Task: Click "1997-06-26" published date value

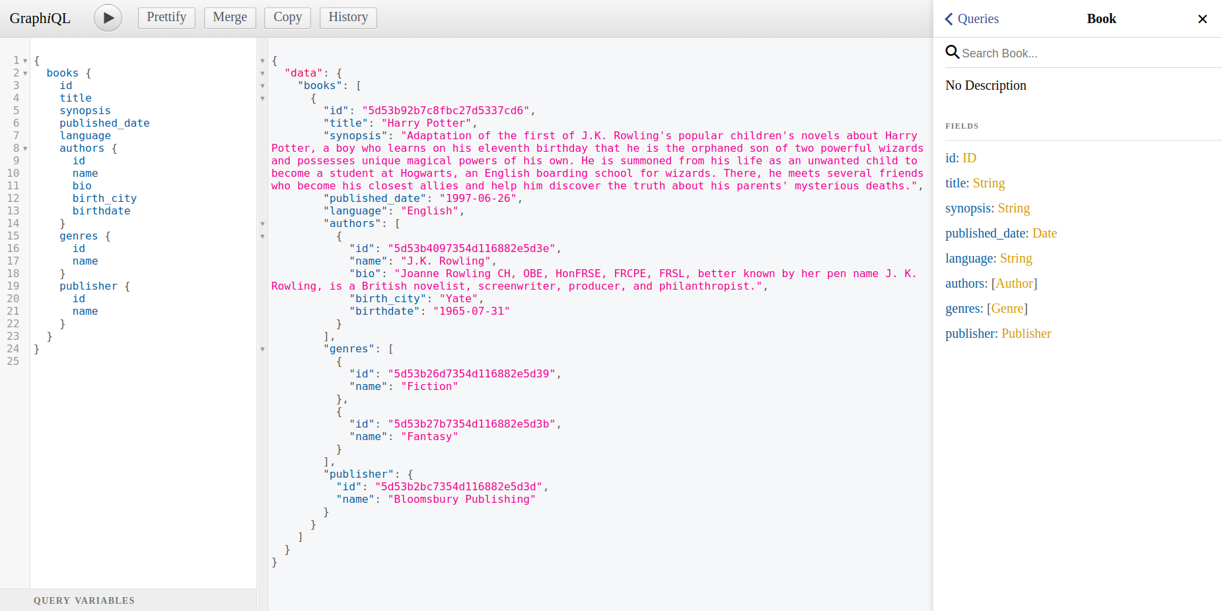Action: click(x=478, y=199)
